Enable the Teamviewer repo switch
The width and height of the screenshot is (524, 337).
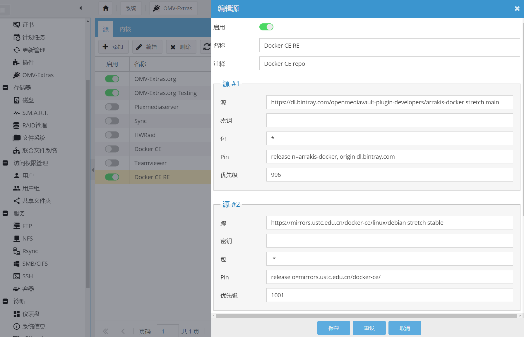point(112,163)
